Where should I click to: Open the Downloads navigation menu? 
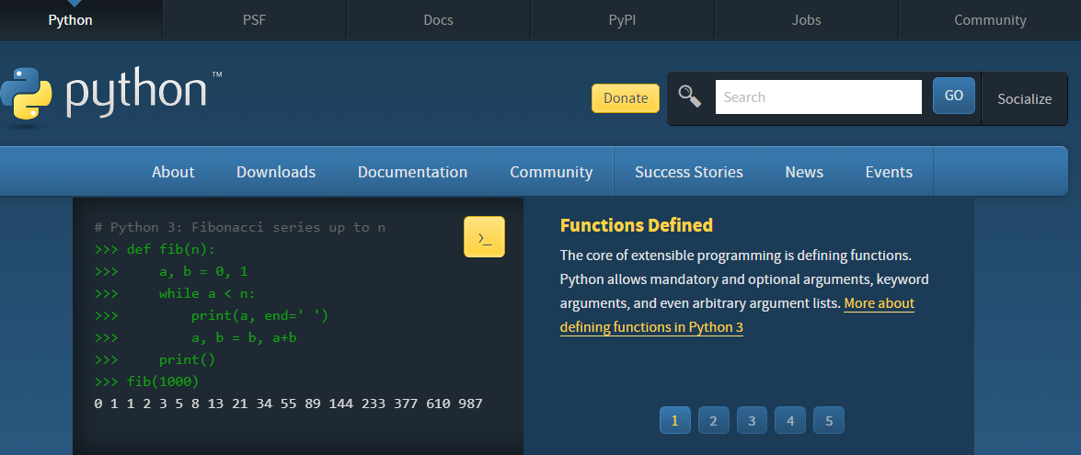(275, 172)
